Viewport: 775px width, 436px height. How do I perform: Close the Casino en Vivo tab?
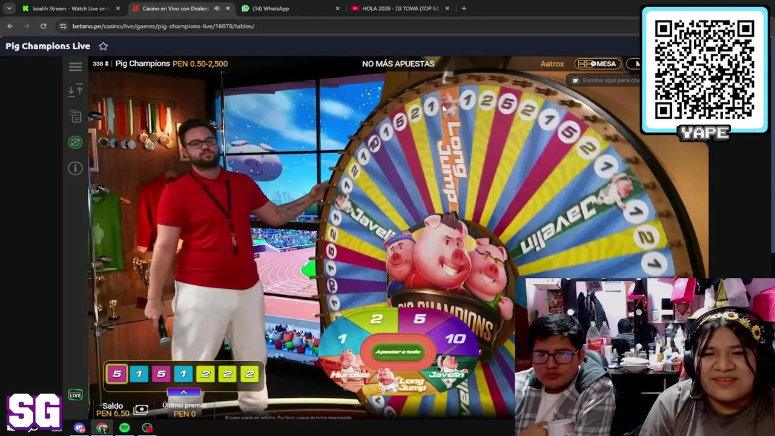pyautogui.click(x=228, y=8)
